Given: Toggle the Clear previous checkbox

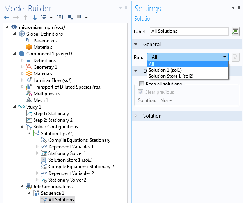Looking at the screenshot, I should coord(140,92).
